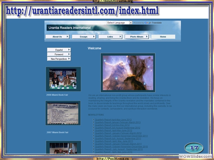
Task: Open the Essays menu
Action: click(x=84, y=37)
